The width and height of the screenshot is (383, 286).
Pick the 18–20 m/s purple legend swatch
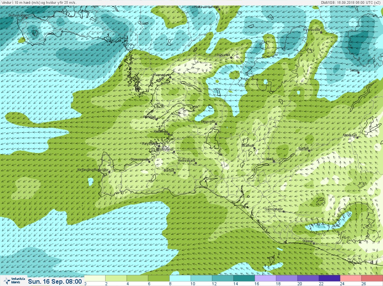[287, 278]
